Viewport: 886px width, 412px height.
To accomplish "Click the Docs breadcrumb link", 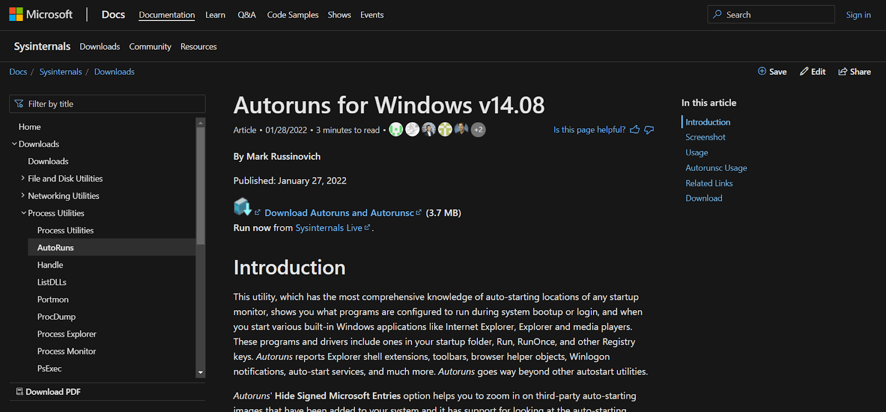I will click(x=18, y=72).
